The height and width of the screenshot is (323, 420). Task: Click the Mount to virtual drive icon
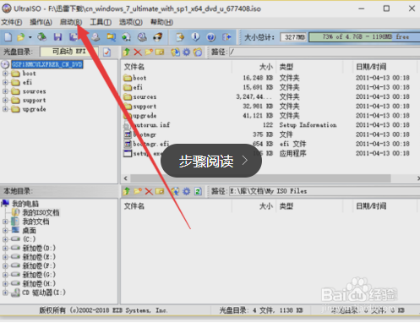pyautogui.click(x=142, y=37)
